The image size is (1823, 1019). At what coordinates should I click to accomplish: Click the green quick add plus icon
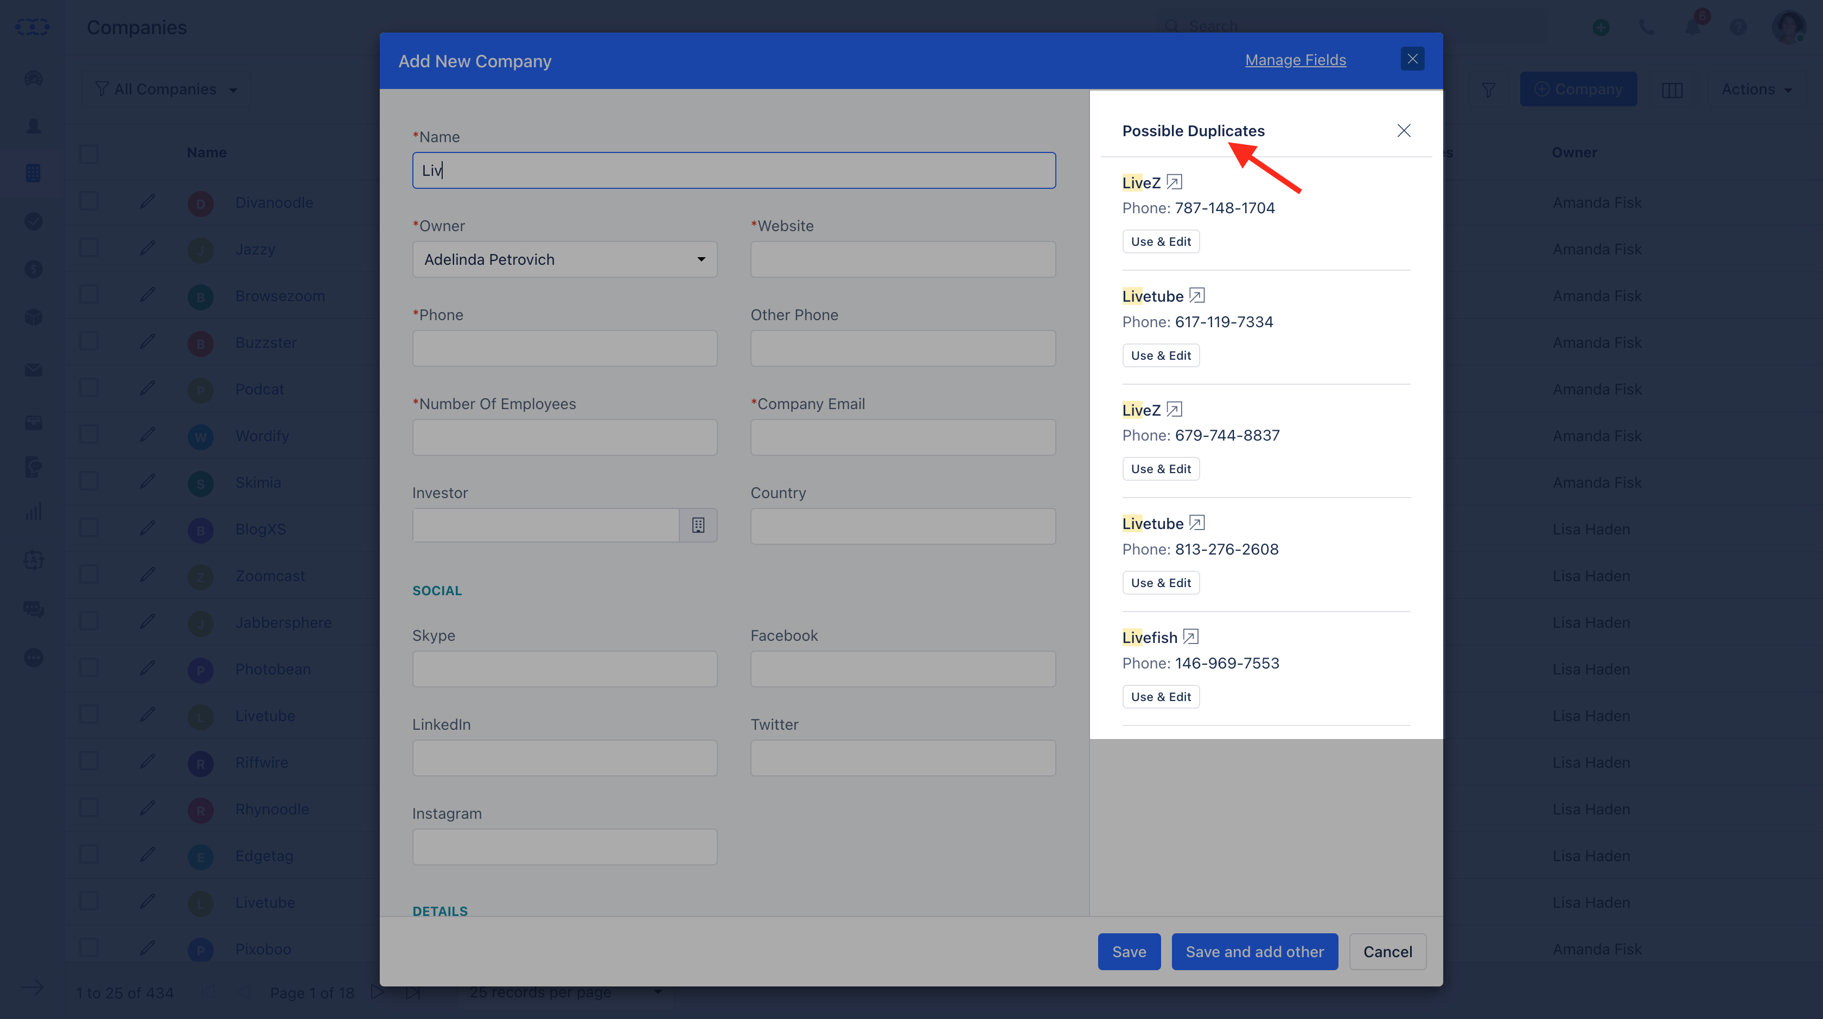(x=1602, y=27)
